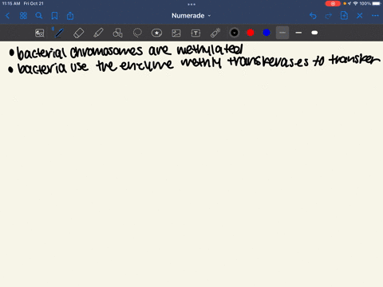
Task: Open the search tool
Action: [x=39, y=16]
